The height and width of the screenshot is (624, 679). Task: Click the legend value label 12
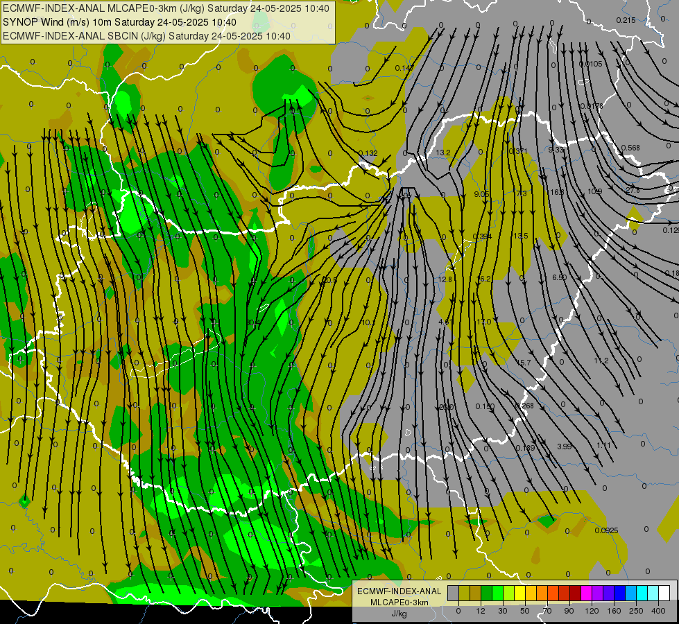click(481, 611)
